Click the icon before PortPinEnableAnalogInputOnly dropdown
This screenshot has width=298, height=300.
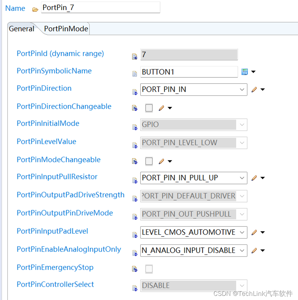pos(135,253)
